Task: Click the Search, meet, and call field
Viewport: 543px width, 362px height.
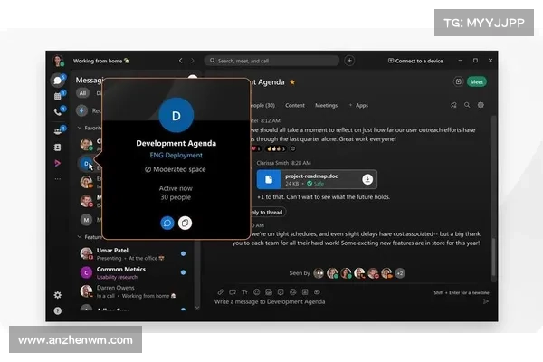Action: pos(271,61)
